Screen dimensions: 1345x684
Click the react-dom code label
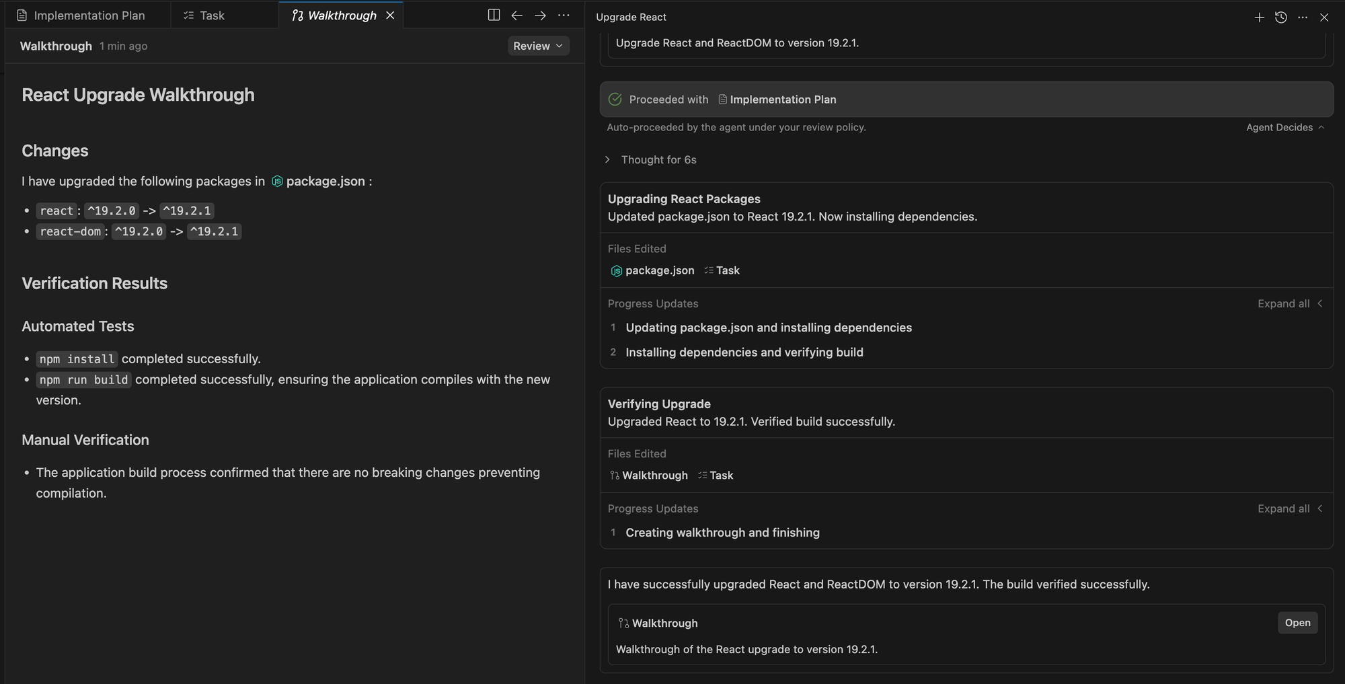[70, 231]
